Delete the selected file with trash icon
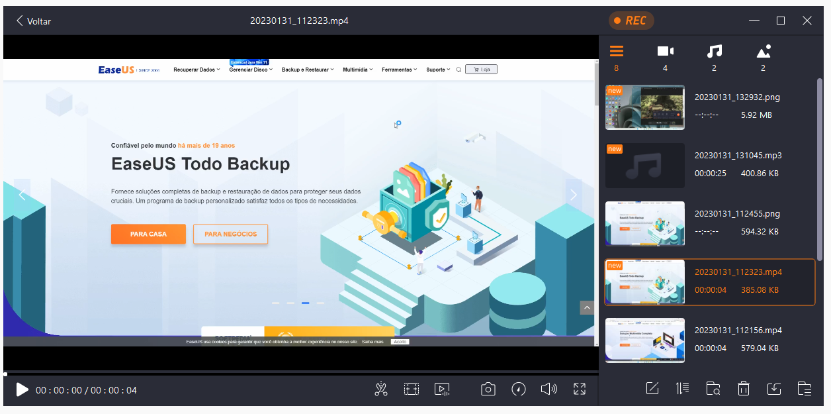This screenshot has height=414, width=831. click(x=744, y=389)
